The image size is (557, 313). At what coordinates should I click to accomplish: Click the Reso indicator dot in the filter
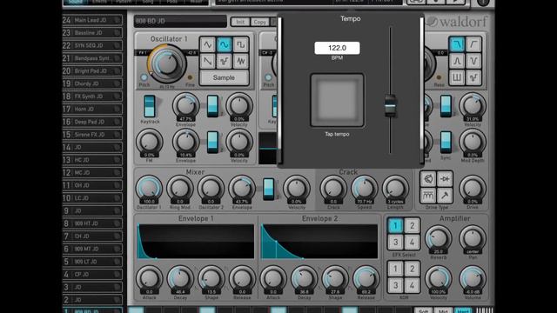coord(439,77)
